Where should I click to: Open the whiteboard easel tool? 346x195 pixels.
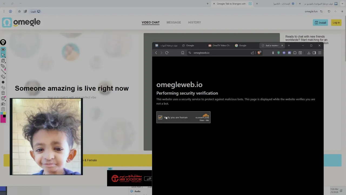tap(3, 98)
